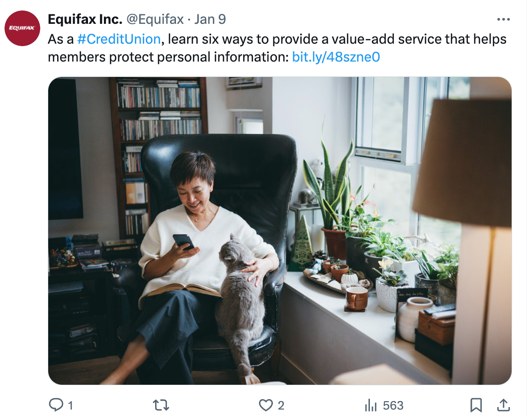
Task: Click the repost counter area
Action: (162, 405)
